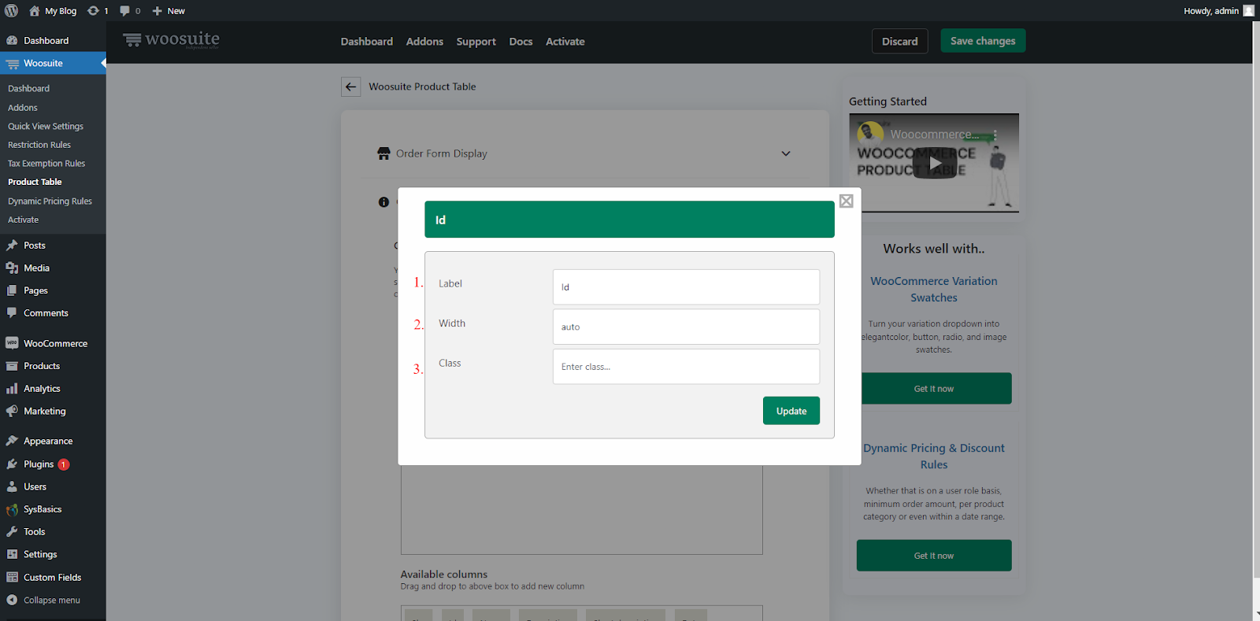Viewport: 1260px width, 621px height.
Task: Go to WordPress Dashboard in sidebar
Action: tap(53, 40)
